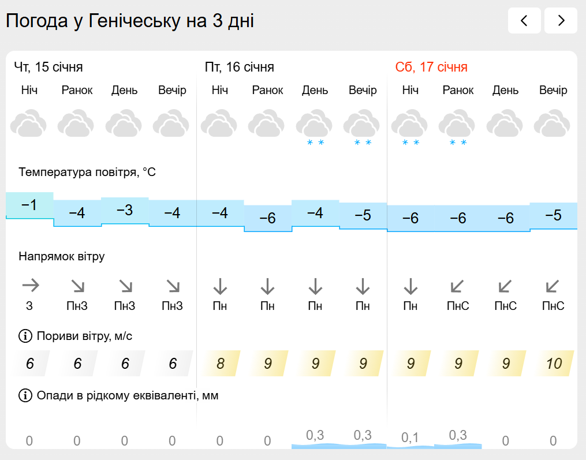Click info icon beside Опади в рідкому еквіваленті
Viewport: 586px width, 460px height.
(25, 395)
